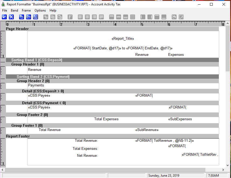Click the Sorting Band 1 (CSS:Deposit) band header

[x=37, y=60]
